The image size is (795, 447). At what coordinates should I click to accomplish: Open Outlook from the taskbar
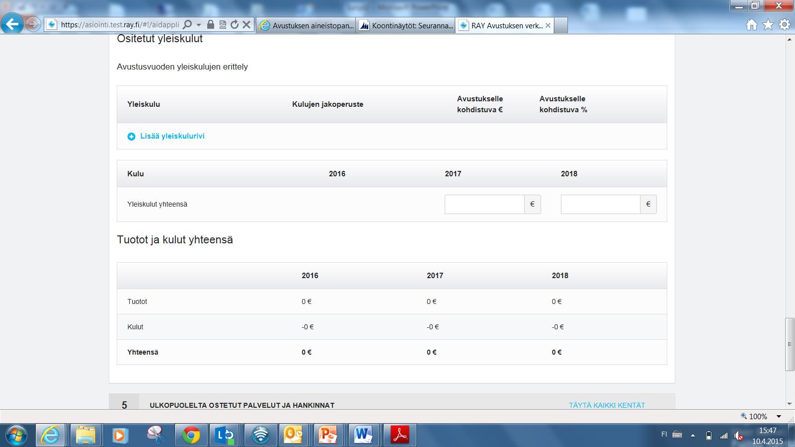pos(294,436)
